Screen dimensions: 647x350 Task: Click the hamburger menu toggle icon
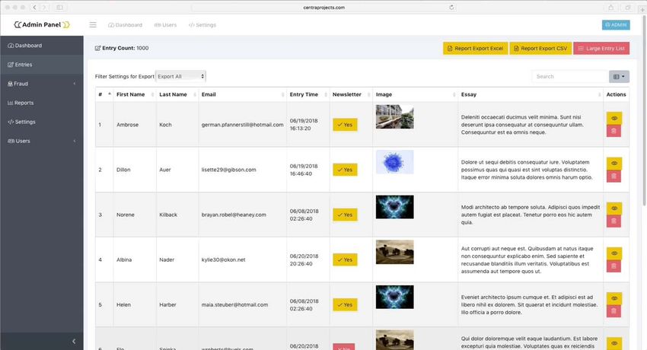point(93,24)
